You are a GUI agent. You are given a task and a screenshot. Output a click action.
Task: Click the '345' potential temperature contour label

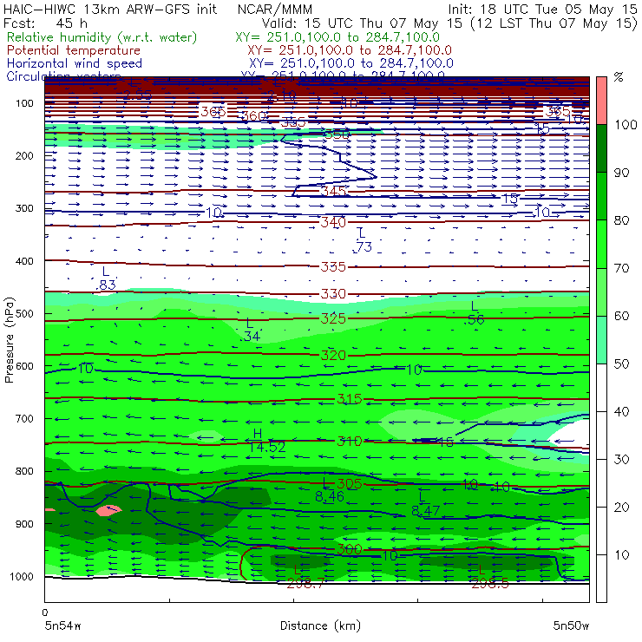pos(333,191)
